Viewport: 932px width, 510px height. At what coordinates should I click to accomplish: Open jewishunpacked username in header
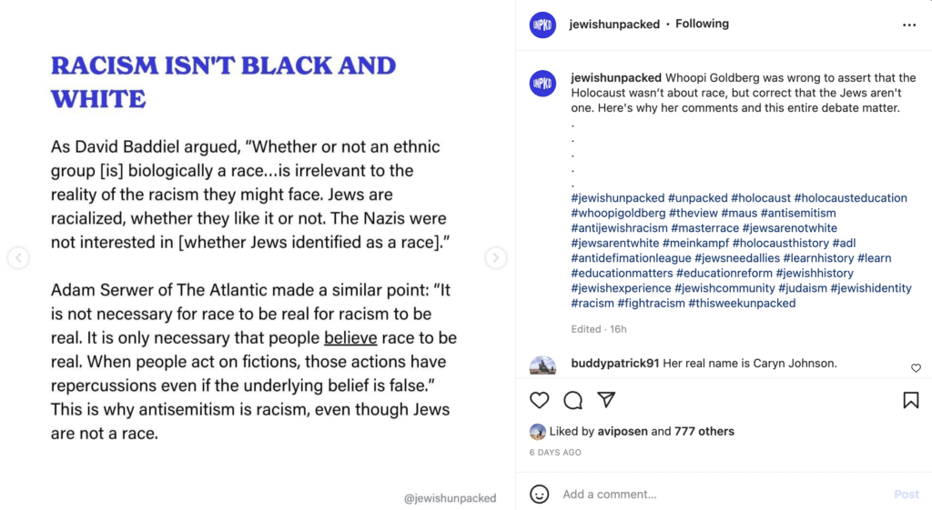point(614,25)
